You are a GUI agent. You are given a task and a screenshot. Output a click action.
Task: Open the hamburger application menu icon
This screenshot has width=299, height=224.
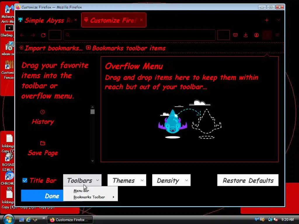click(x=277, y=35)
